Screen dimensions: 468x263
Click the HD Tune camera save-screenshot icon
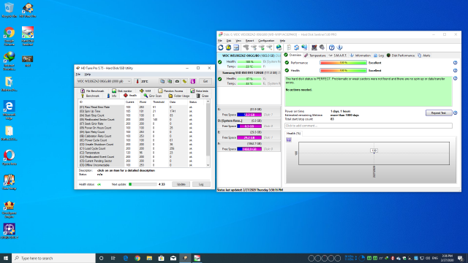coord(177,81)
